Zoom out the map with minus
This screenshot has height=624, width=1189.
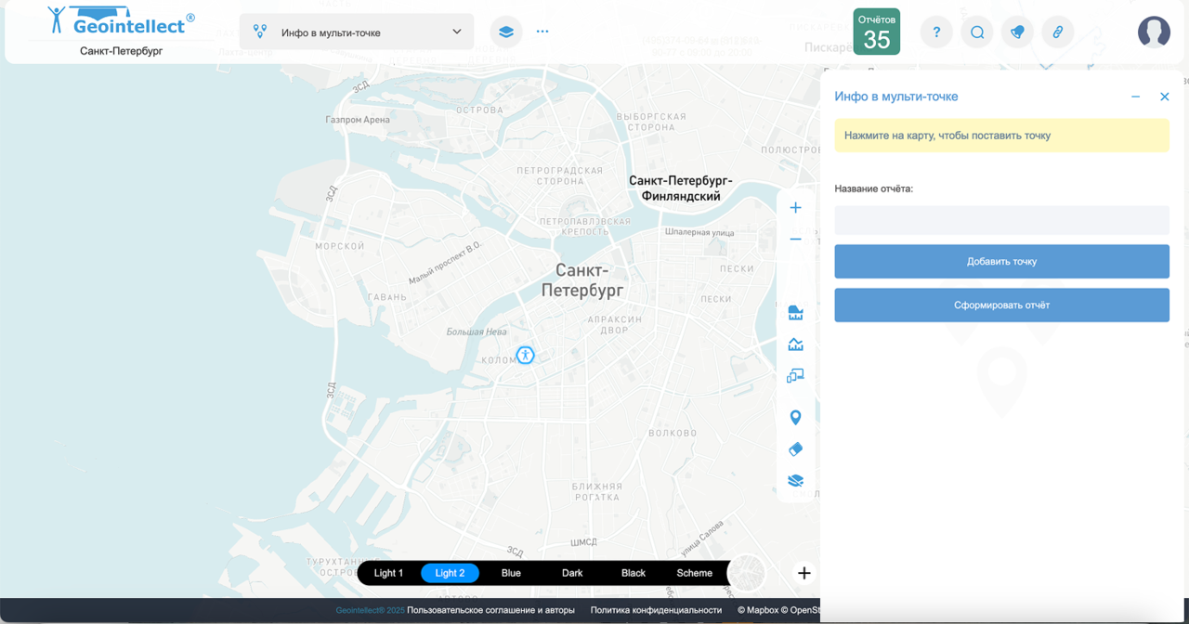coord(795,240)
